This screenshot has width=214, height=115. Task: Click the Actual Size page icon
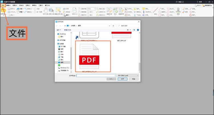click(x=75, y=10)
